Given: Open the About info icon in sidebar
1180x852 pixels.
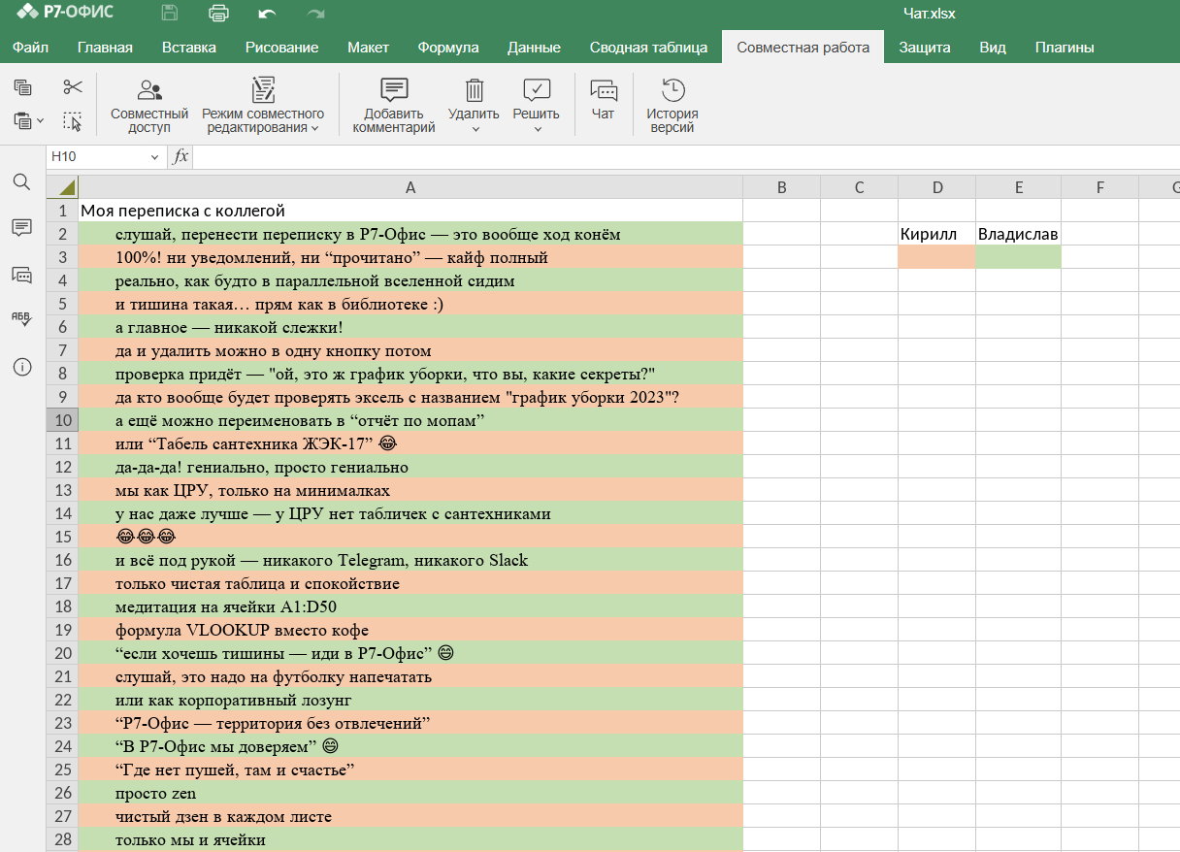Looking at the screenshot, I should 21,367.
